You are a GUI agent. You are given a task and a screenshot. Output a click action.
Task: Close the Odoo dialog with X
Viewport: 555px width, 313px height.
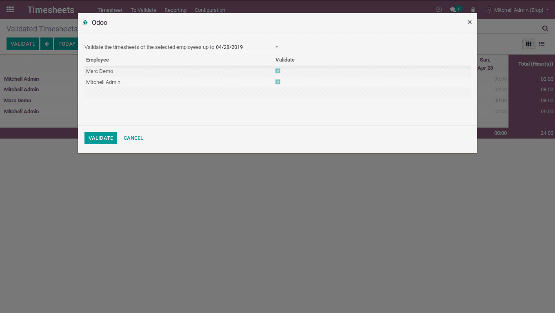470,22
